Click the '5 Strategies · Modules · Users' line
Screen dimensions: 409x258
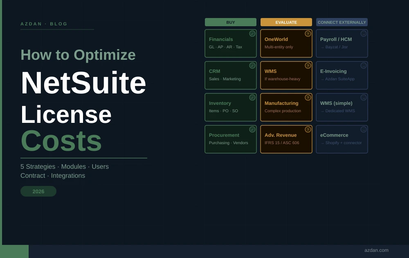(65, 167)
